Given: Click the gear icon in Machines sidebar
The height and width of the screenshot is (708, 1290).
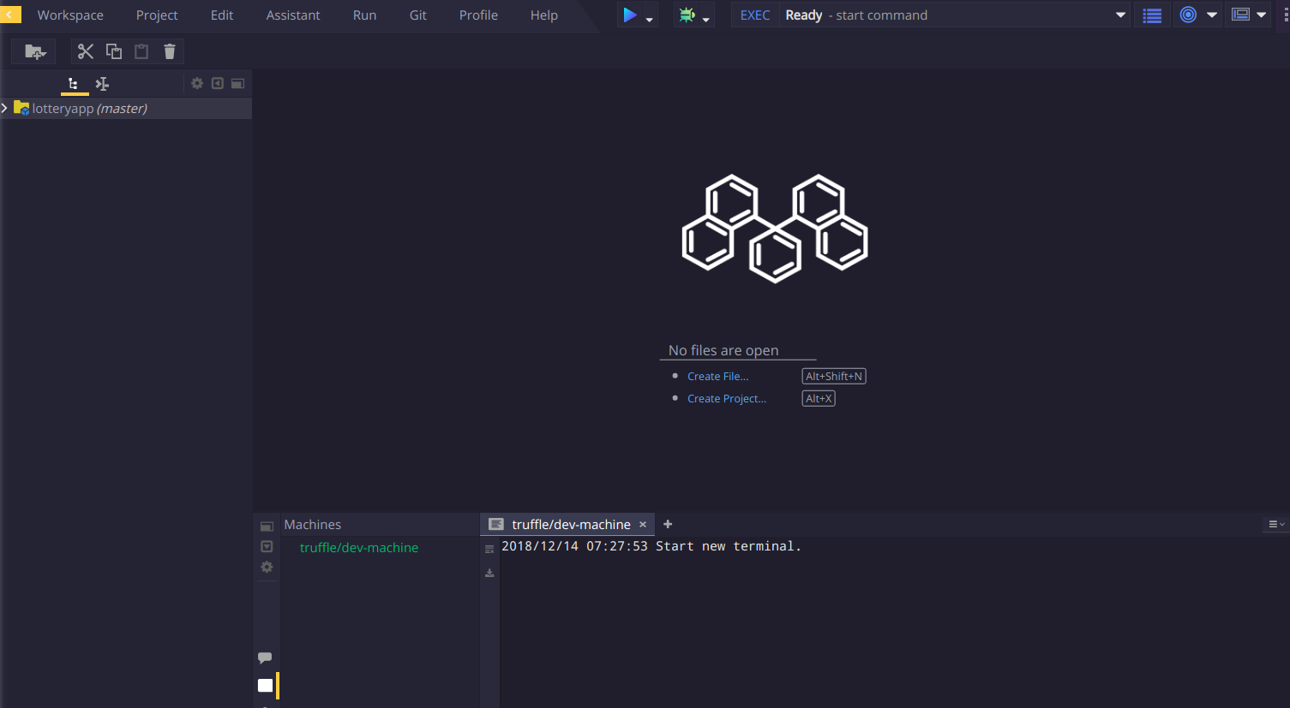Looking at the screenshot, I should tap(267, 567).
